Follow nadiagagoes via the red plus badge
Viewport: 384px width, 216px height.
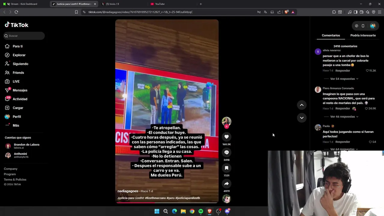point(226,127)
